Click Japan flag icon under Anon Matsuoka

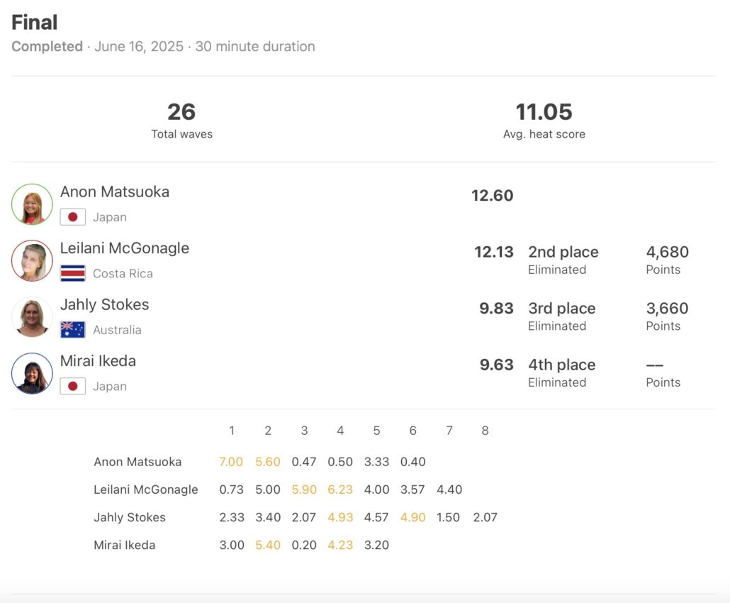(x=72, y=217)
